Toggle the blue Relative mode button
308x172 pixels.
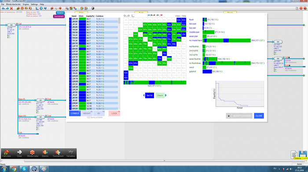pyautogui.click(x=60, y=13)
